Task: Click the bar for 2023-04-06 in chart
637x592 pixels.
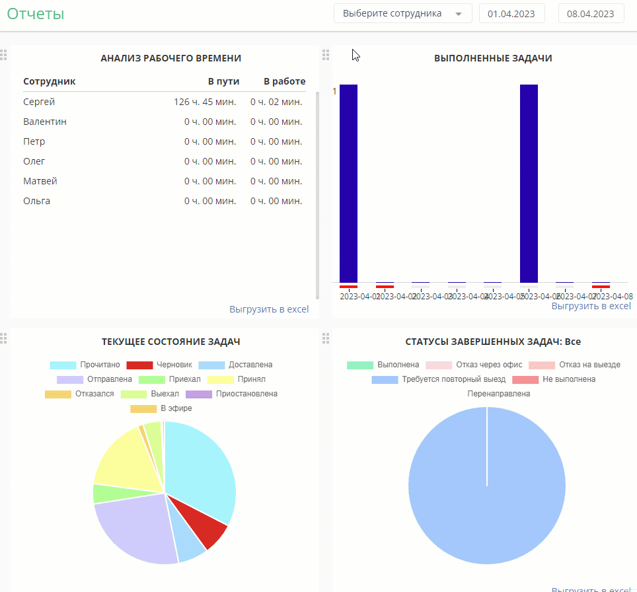Action: 529,183
